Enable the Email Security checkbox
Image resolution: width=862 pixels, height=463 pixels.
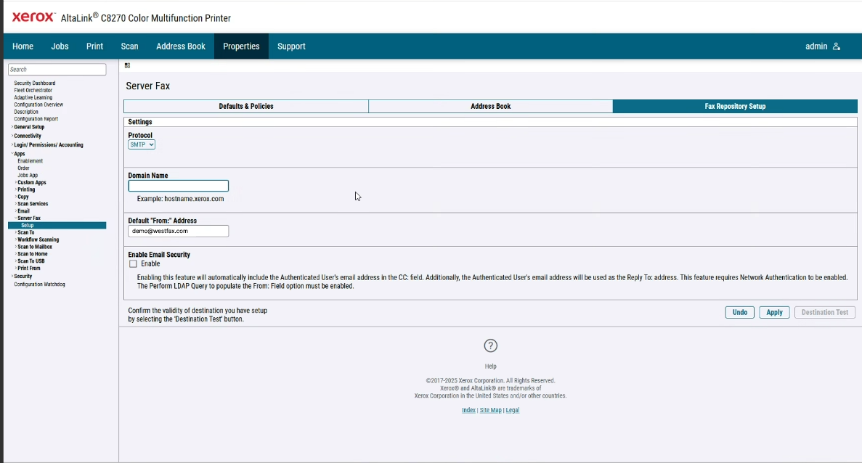[134, 263]
